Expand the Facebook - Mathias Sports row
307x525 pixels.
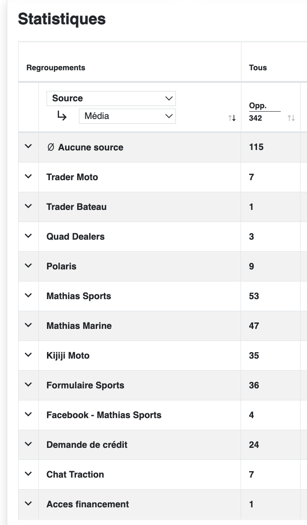(x=28, y=414)
